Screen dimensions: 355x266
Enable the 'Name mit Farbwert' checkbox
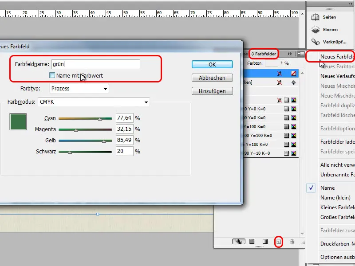52,75
